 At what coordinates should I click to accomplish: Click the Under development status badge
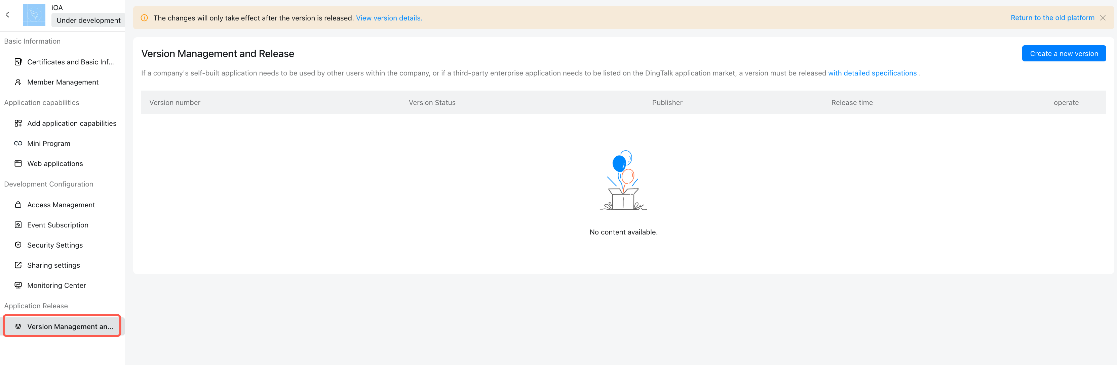88,20
